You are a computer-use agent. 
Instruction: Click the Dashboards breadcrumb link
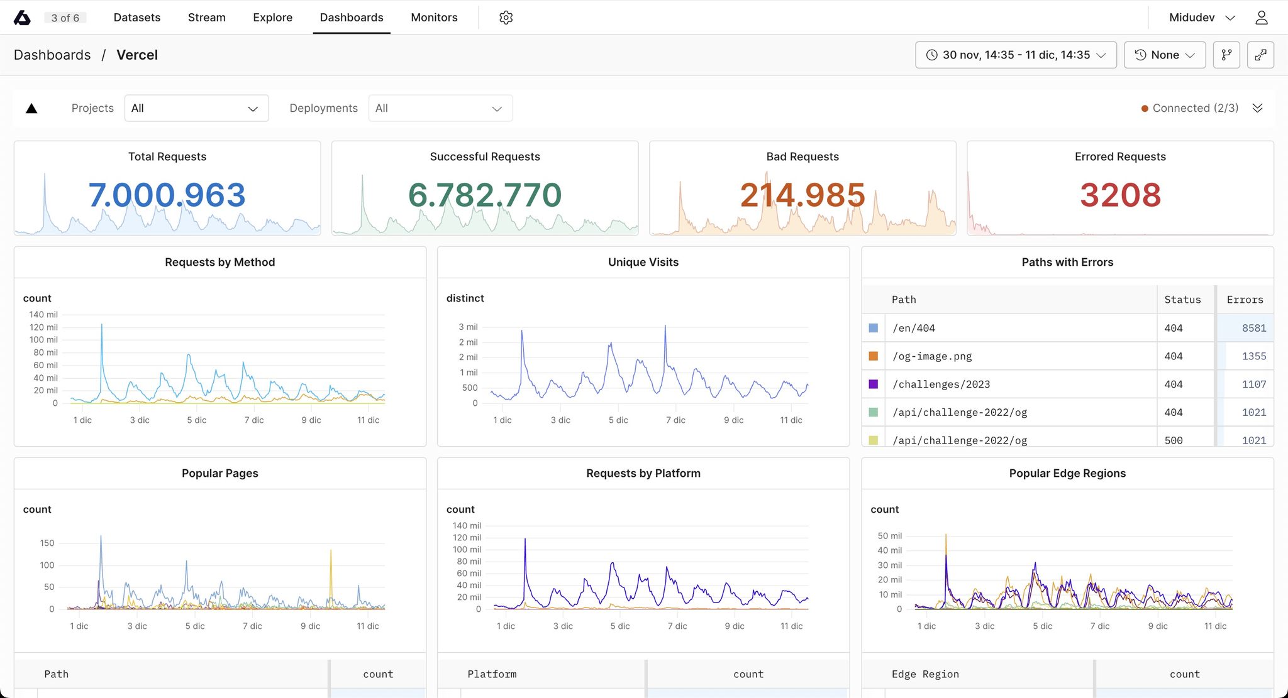tap(52, 55)
